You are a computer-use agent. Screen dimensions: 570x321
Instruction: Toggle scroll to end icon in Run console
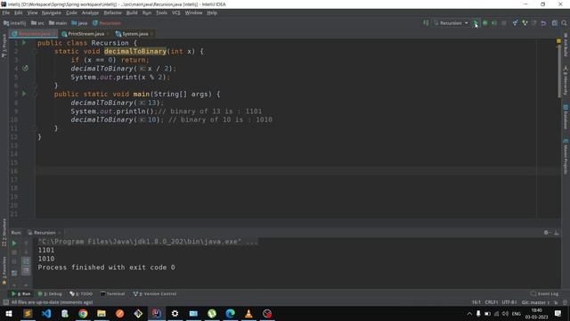[26, 270]
